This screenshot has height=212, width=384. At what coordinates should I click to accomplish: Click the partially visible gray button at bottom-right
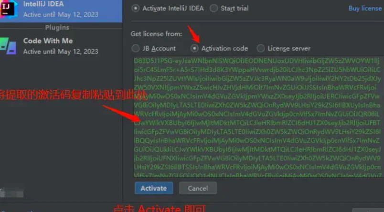pos(368,210)
